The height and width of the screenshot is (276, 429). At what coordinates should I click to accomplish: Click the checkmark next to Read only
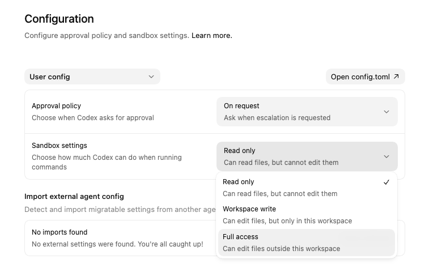386,182
